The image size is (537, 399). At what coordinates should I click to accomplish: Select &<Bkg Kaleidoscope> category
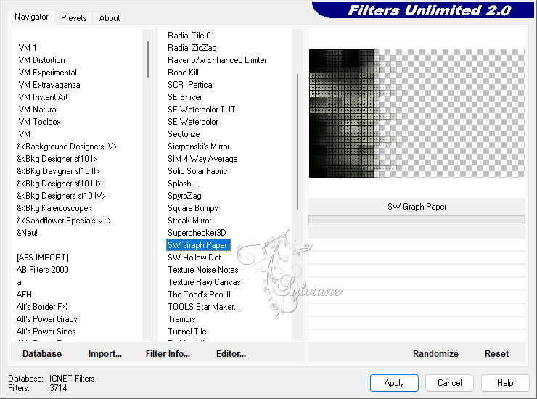click(x=54, y=208)
